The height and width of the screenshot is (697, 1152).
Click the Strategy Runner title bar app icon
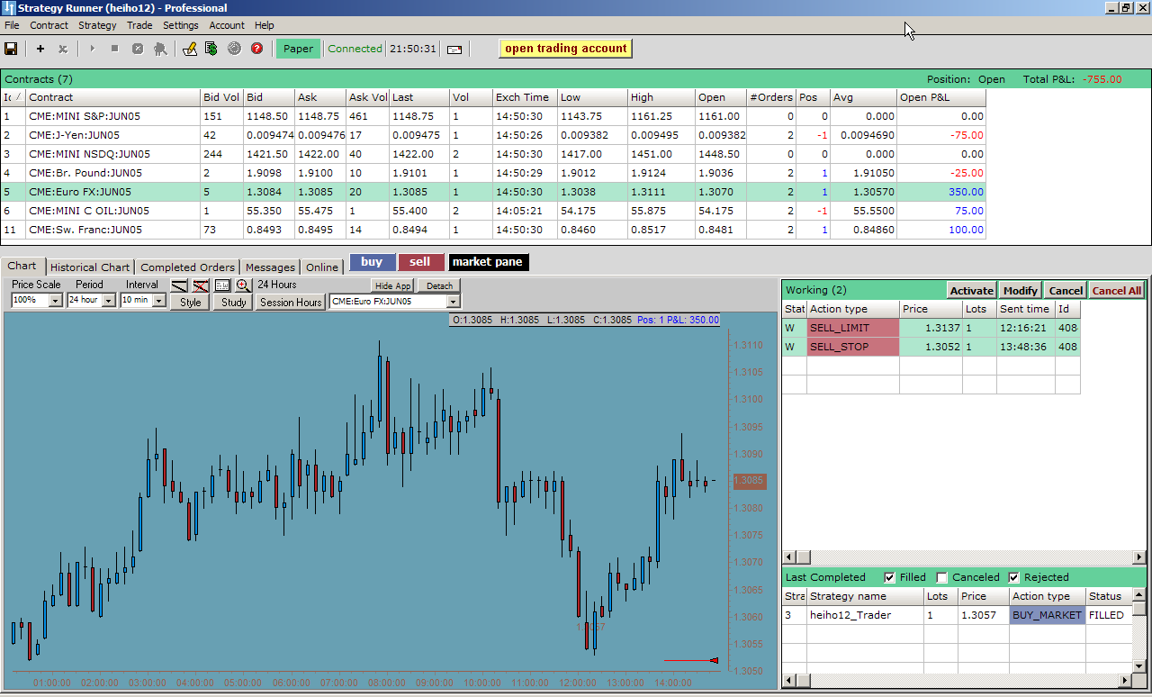pos(9,8)
